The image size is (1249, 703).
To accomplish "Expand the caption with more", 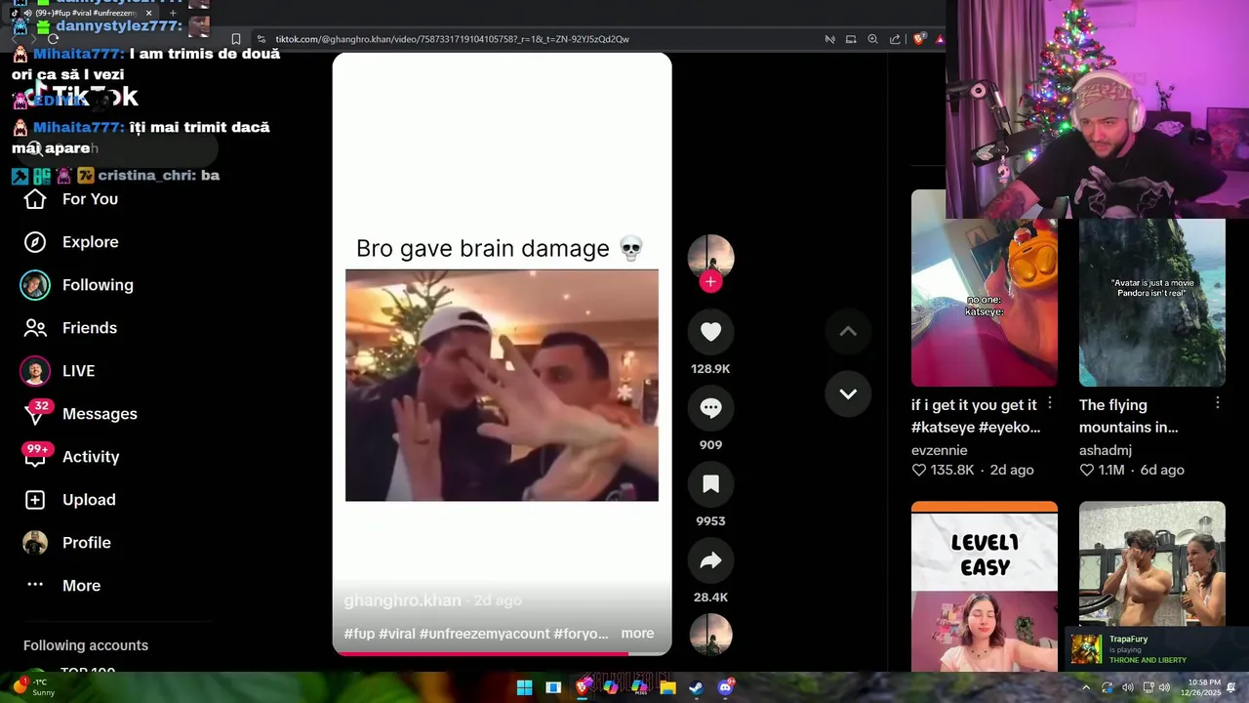I will [x=637, y=634].
